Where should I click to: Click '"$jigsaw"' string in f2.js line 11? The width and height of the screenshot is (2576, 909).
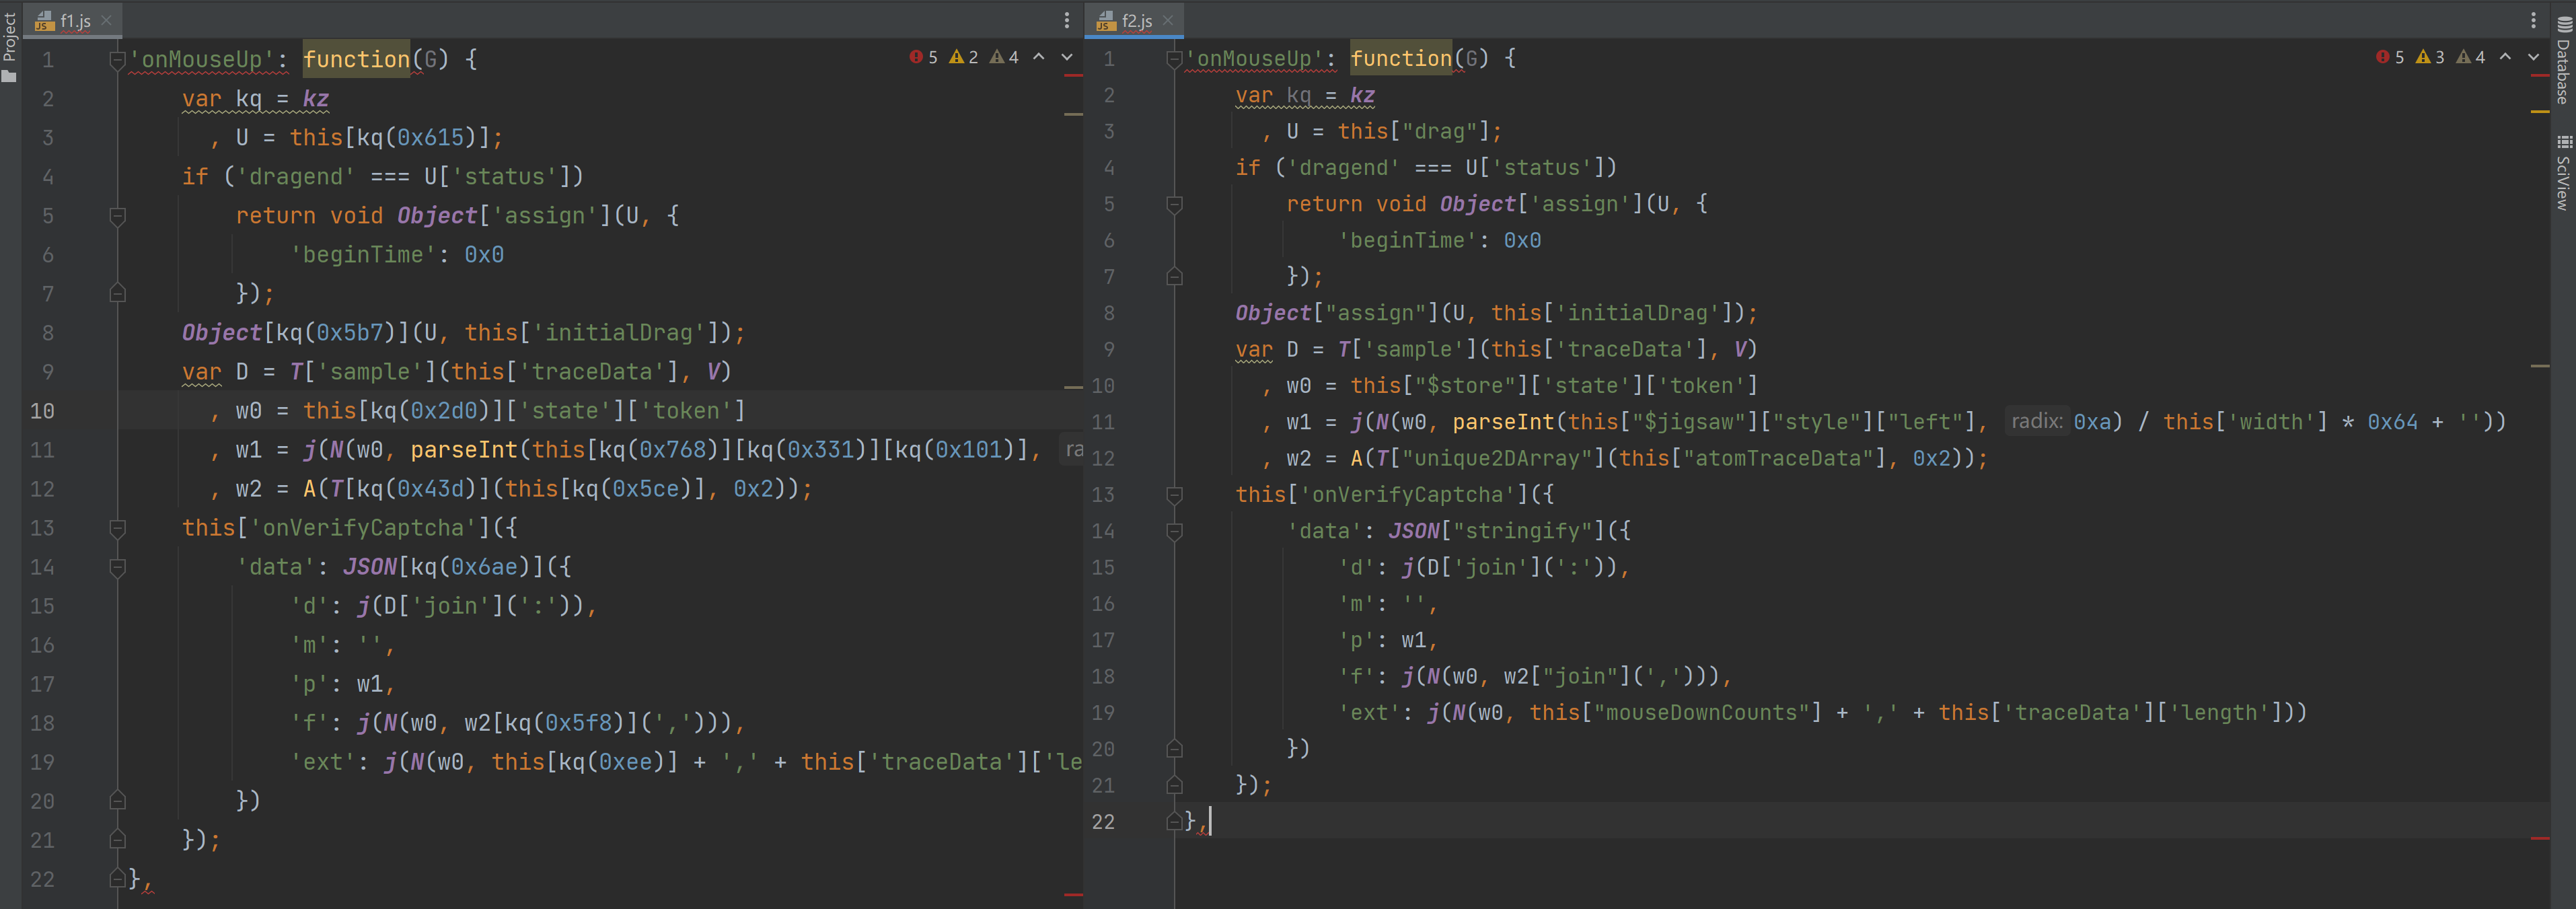click(x=1689, y=421)
